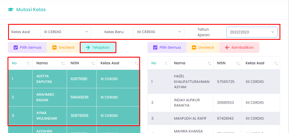
Task: Open the Kelas Asal dropdown
Action: pos(66,32)
